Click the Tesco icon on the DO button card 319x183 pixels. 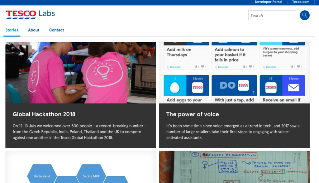tap(244, 86)
